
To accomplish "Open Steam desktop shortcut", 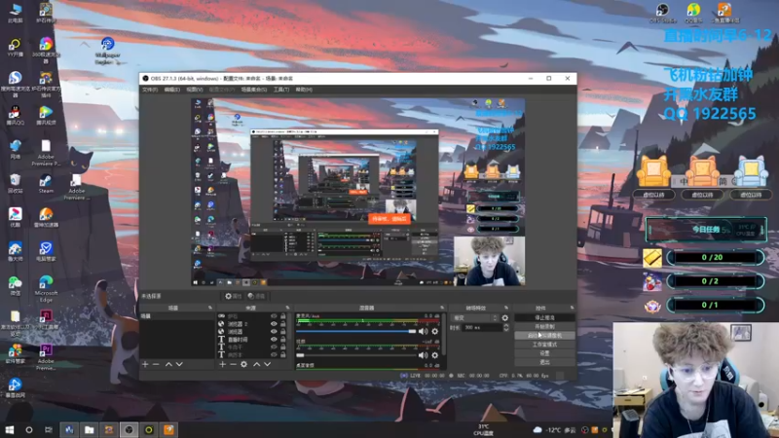I will (46, 184).
